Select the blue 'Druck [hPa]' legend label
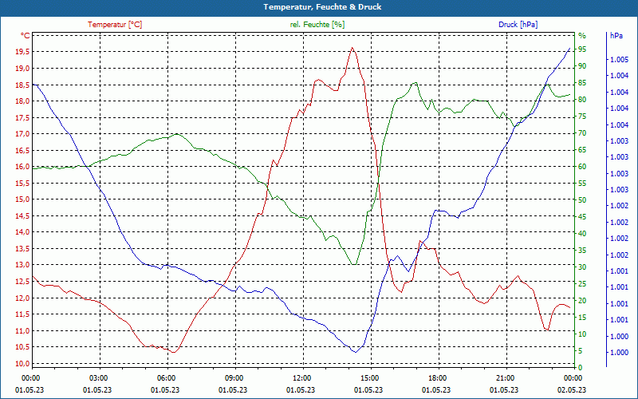This screenshot has width=638, height=399. point(518,25)
